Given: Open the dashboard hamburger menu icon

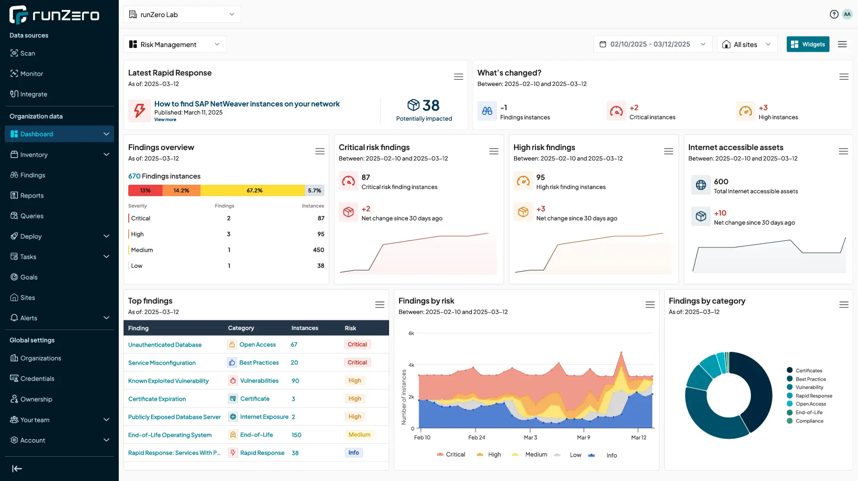Looking at the screenshot, I should (842, 44).
